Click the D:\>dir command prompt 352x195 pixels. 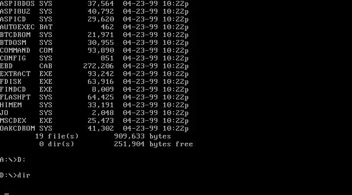(x=15, y=175)
